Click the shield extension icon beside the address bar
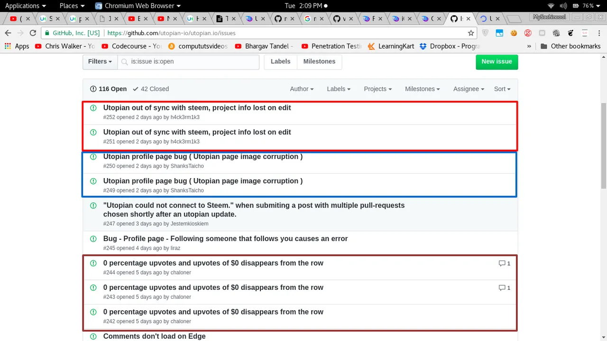This screenshot has width=607, height=341. click(485, 33)
